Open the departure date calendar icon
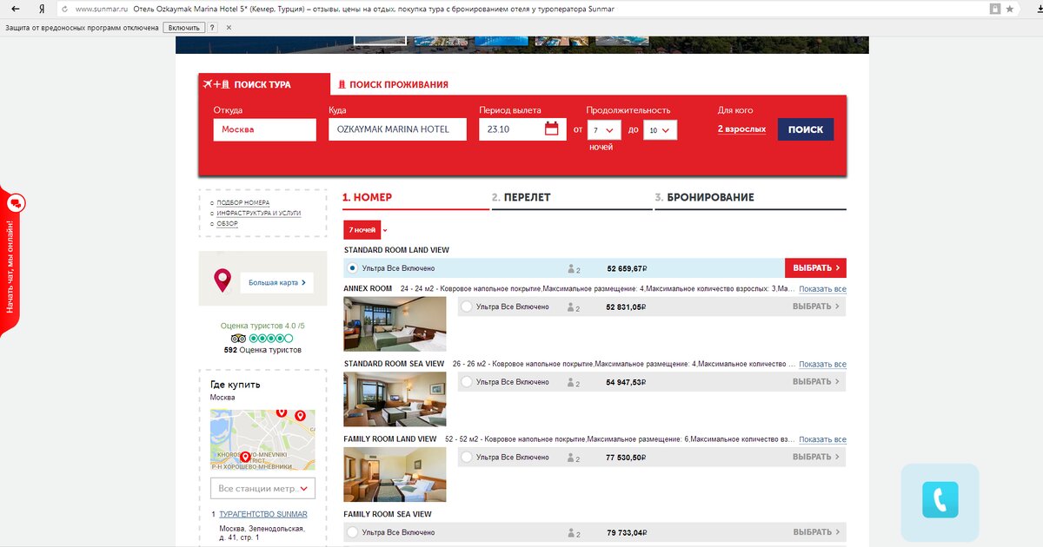Image resolution: width=1043 pixels, height=547 pixels. tap(553, 127)
